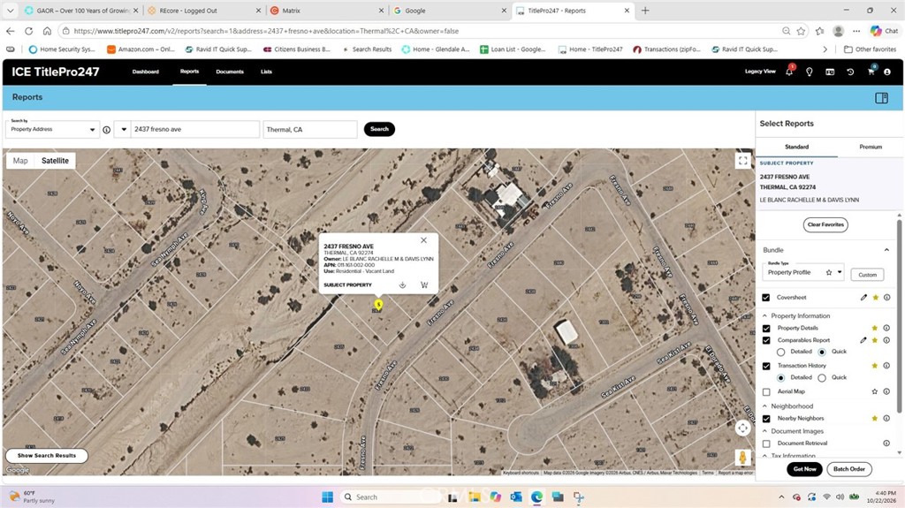Open info for Document Retrieval
The width and height of the screenshot is (905, 508).
[886, 444]
